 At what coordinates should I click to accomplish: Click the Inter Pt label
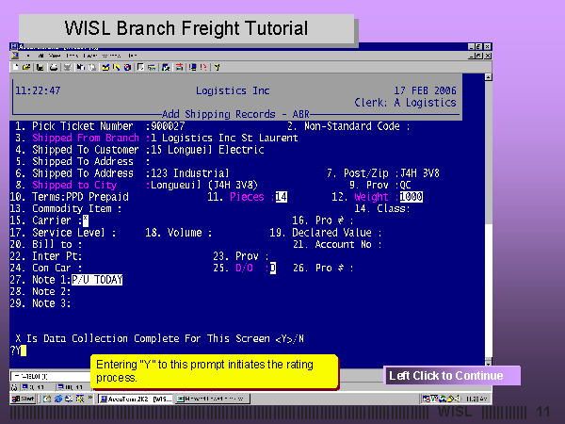56,256
